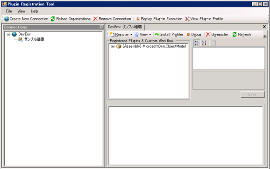Image resolution: width=270 pixels, height=169 pixels.
Task: Click the DevEnv globe icon
Action: [x=14, y=34]
